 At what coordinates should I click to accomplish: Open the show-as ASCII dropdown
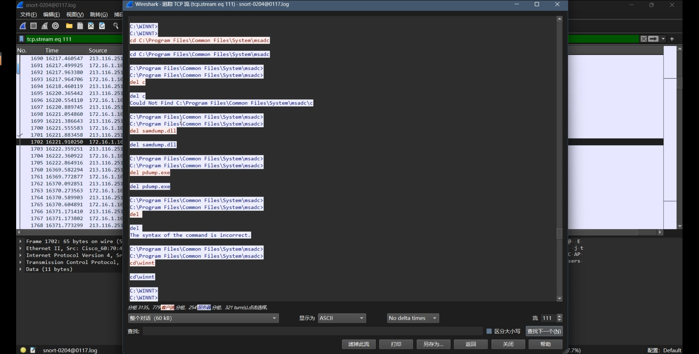[x=342, y=318]
